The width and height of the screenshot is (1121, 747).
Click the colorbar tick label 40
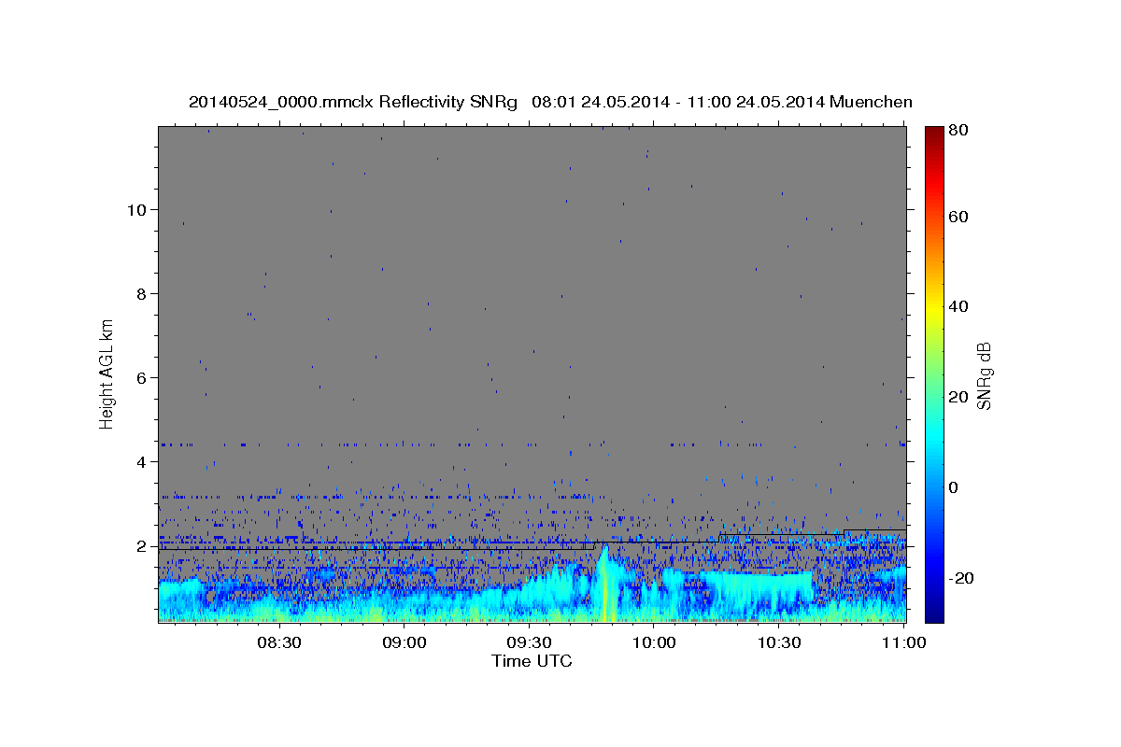pyautogui.click(x=958, y=306)
